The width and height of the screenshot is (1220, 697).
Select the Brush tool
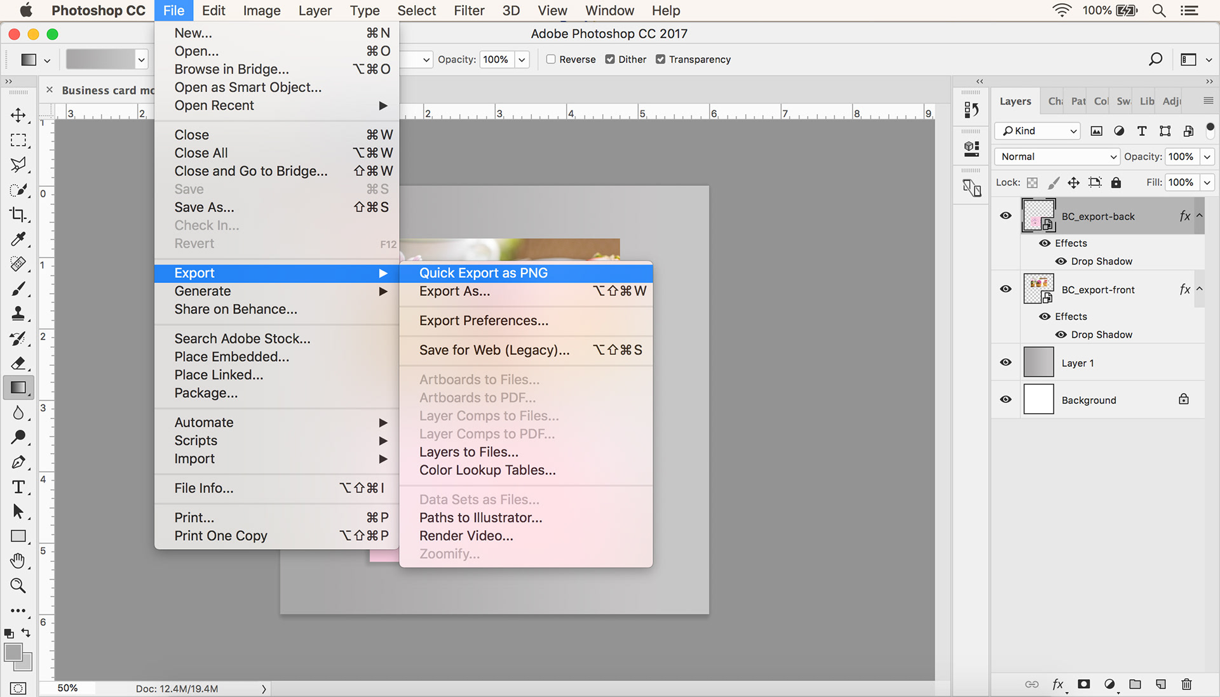point(18,288)
